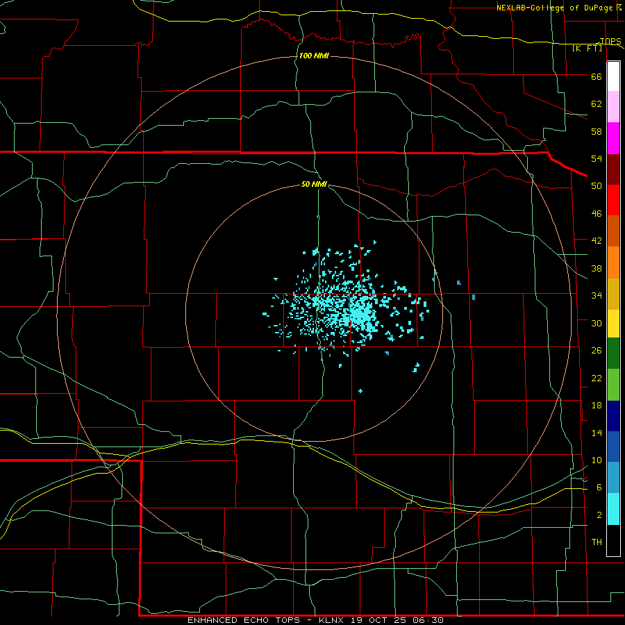Click the cyan legend swatch
The height and width of the screenshot is (625, 625).
click(613, 509)
